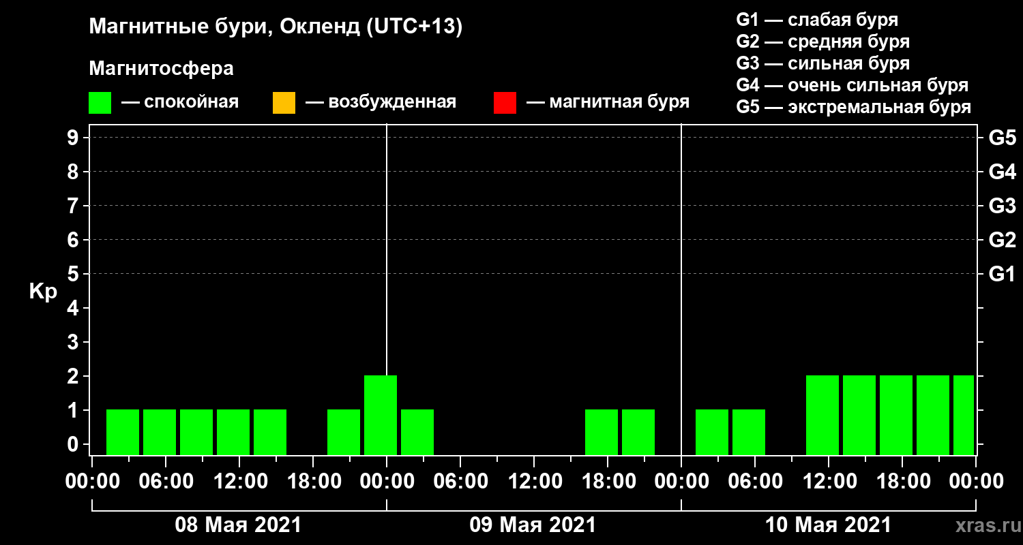This screenshot has width=1023, height=545.
Task: Click legend line 'G1 — слабая буря'
Action: (x=817, y=20)
